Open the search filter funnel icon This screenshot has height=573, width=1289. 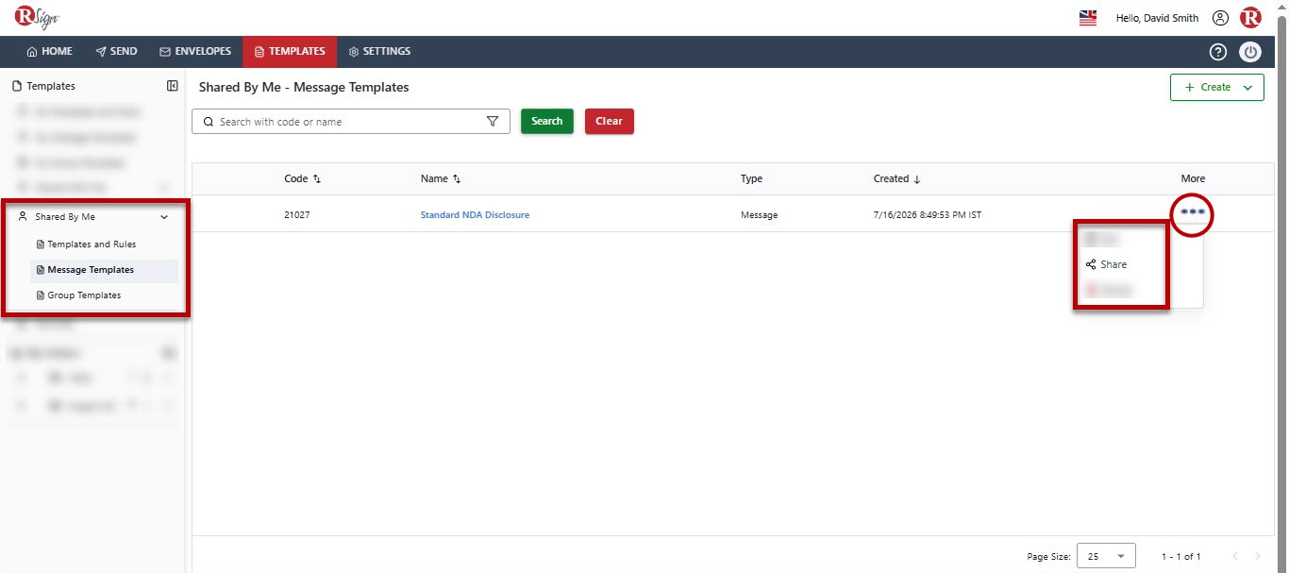point(492,122)
